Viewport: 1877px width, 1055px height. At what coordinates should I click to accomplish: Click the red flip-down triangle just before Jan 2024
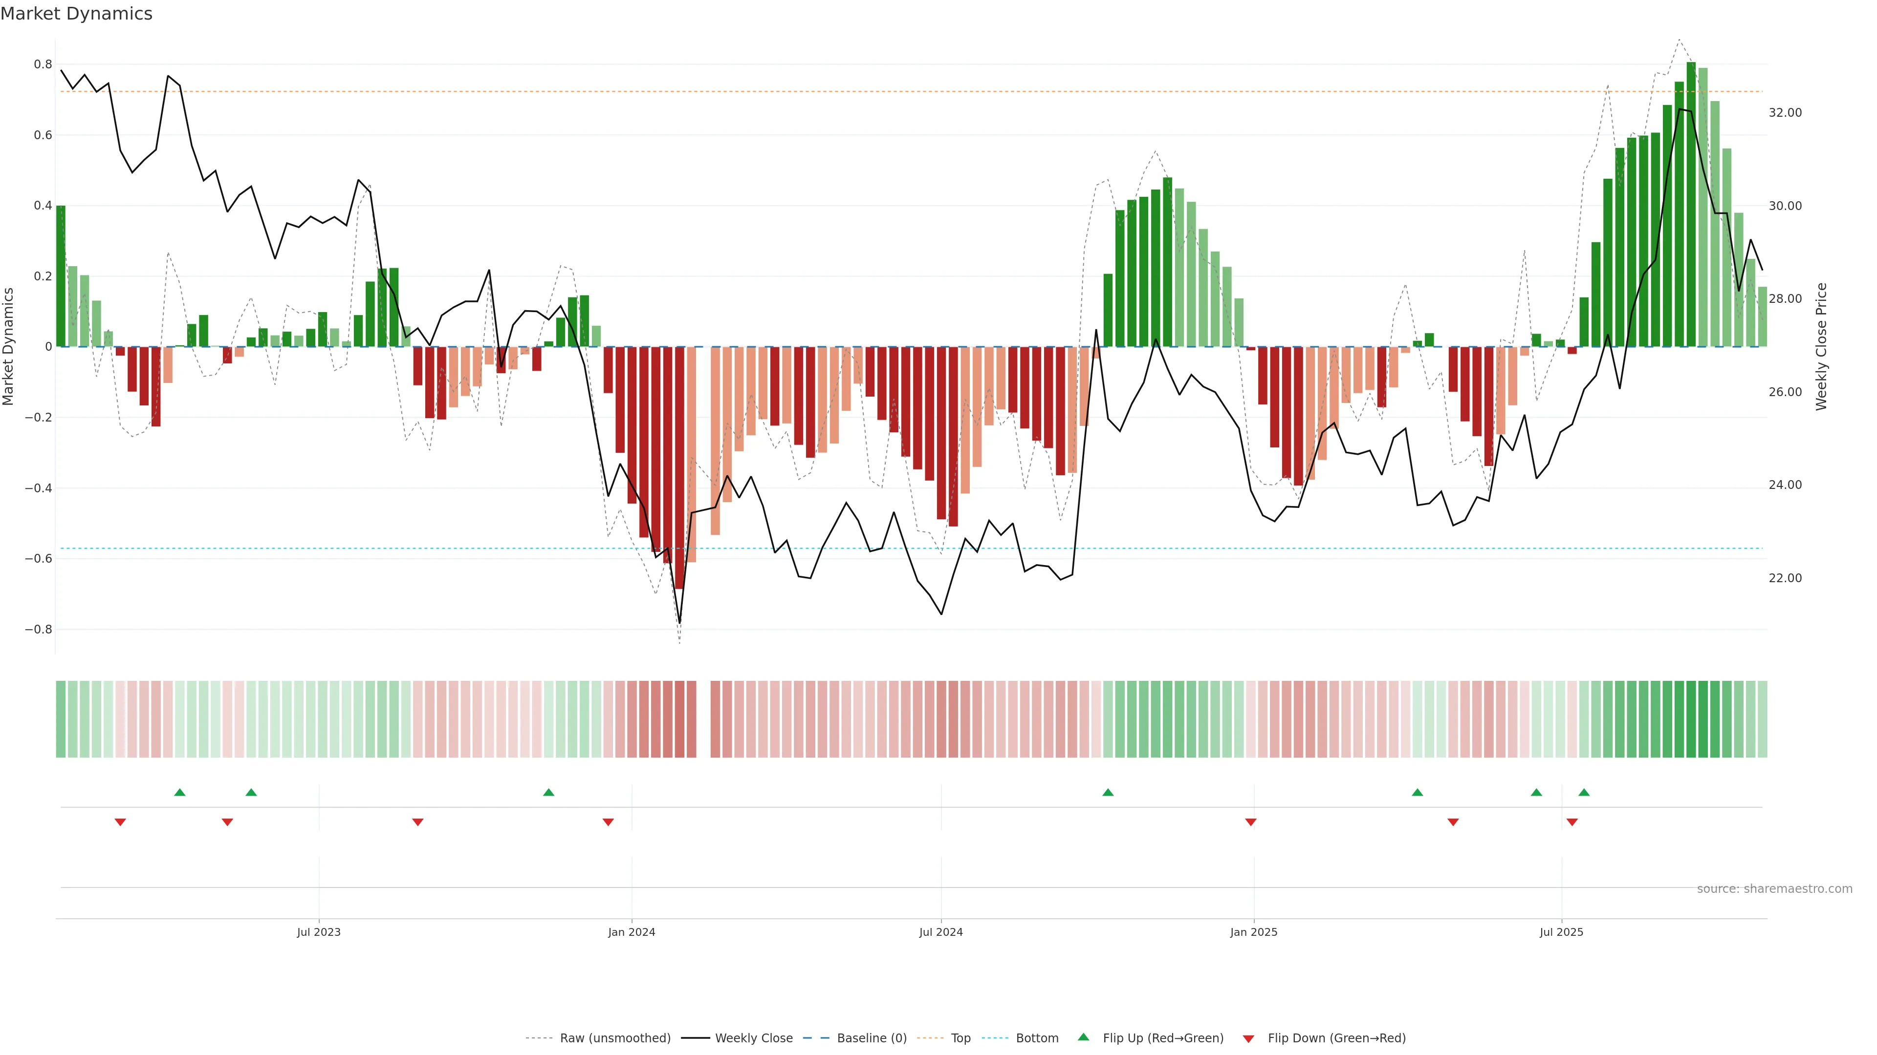pyautogui.click(x=608, y=822)
